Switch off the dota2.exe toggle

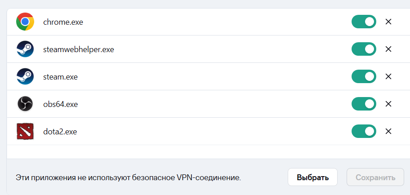364,131
